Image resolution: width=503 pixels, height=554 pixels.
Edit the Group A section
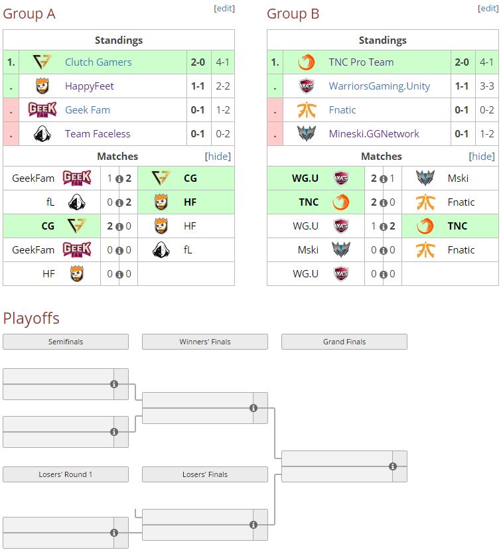(224, 9)
